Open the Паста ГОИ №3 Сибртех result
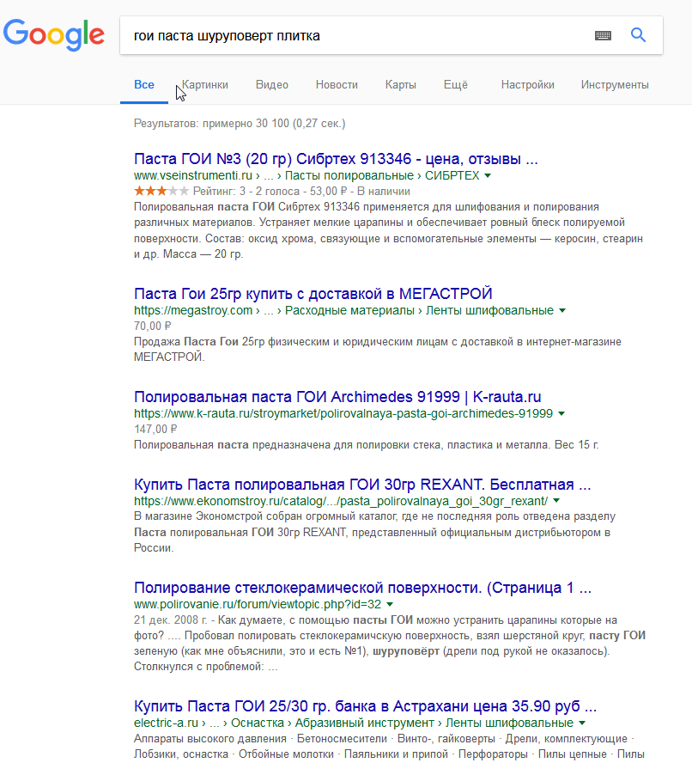Image resolution: width=692 pixels, height=763 pixels. click(337, 159)
